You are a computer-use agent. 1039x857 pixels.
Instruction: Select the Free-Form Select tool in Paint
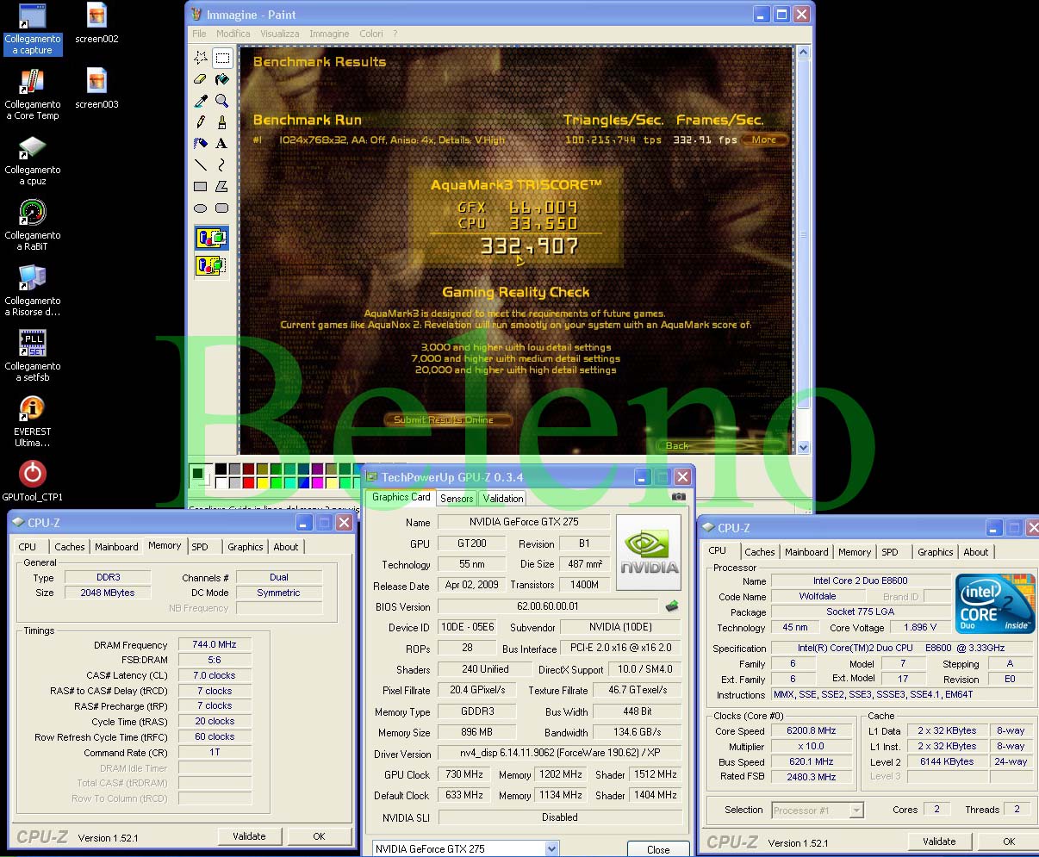click(201, 59)
